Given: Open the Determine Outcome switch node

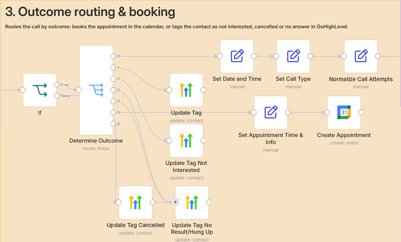Looking at the screenshot, I should (96, 90).
